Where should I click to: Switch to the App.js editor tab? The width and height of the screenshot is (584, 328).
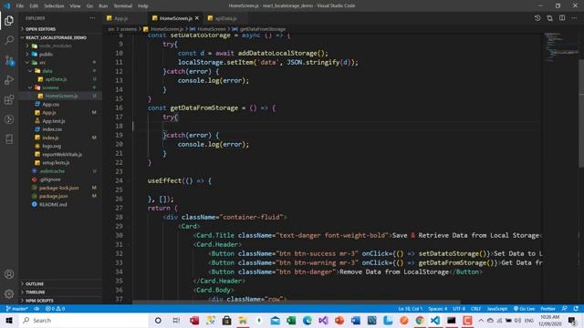pos(120,18)
